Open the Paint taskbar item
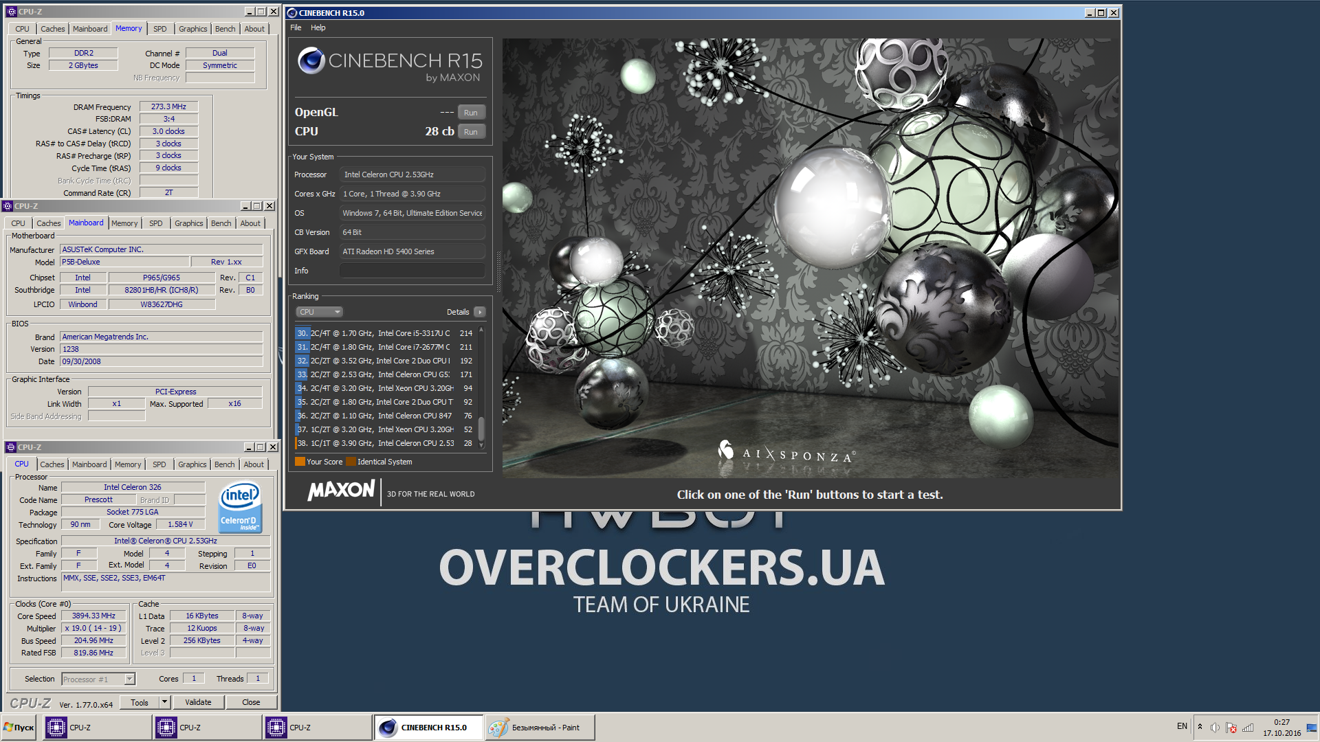Image resolution: width=1320 pixels, height=742 pixels. (x=540, y=728)
